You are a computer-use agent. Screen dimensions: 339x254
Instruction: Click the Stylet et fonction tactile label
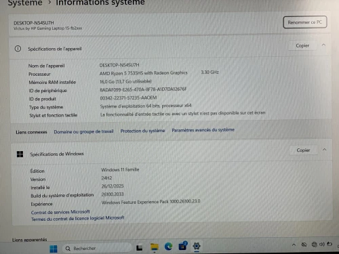(x=53, y=115)
